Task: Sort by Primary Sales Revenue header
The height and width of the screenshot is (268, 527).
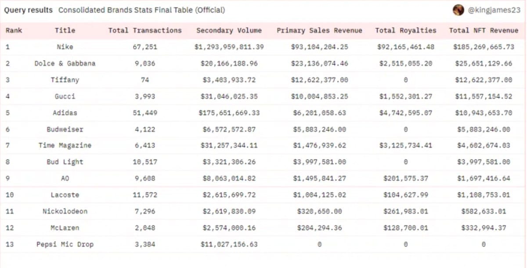Action: pyautogui.click(x=319, y=30)
